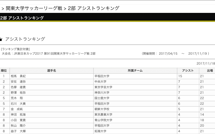Click assist value 15 for 相馬 勇紀
The image size is (215, 134).
[x=180, y=76]
